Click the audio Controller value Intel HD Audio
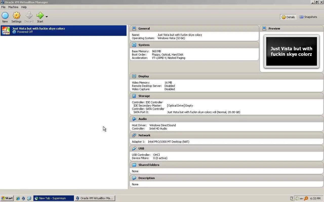The image size is (324, 202). pyautogui.click(x=158, y=129)
